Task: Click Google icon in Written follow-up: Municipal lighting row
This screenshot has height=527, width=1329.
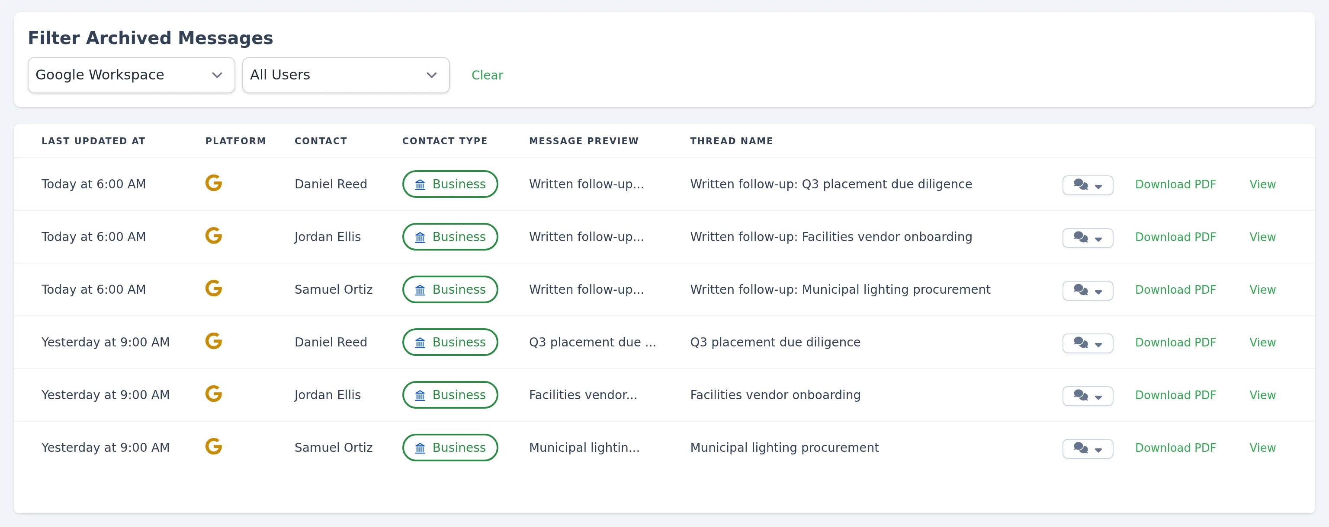Action: tap(214, 288)
